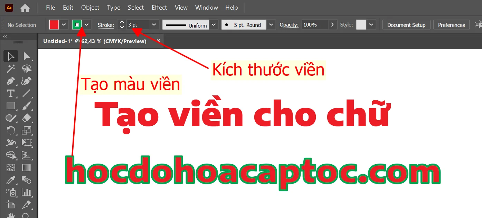
Task: Open the 5 pt. Round brush dropdown
Action: [x=271, y=24]
